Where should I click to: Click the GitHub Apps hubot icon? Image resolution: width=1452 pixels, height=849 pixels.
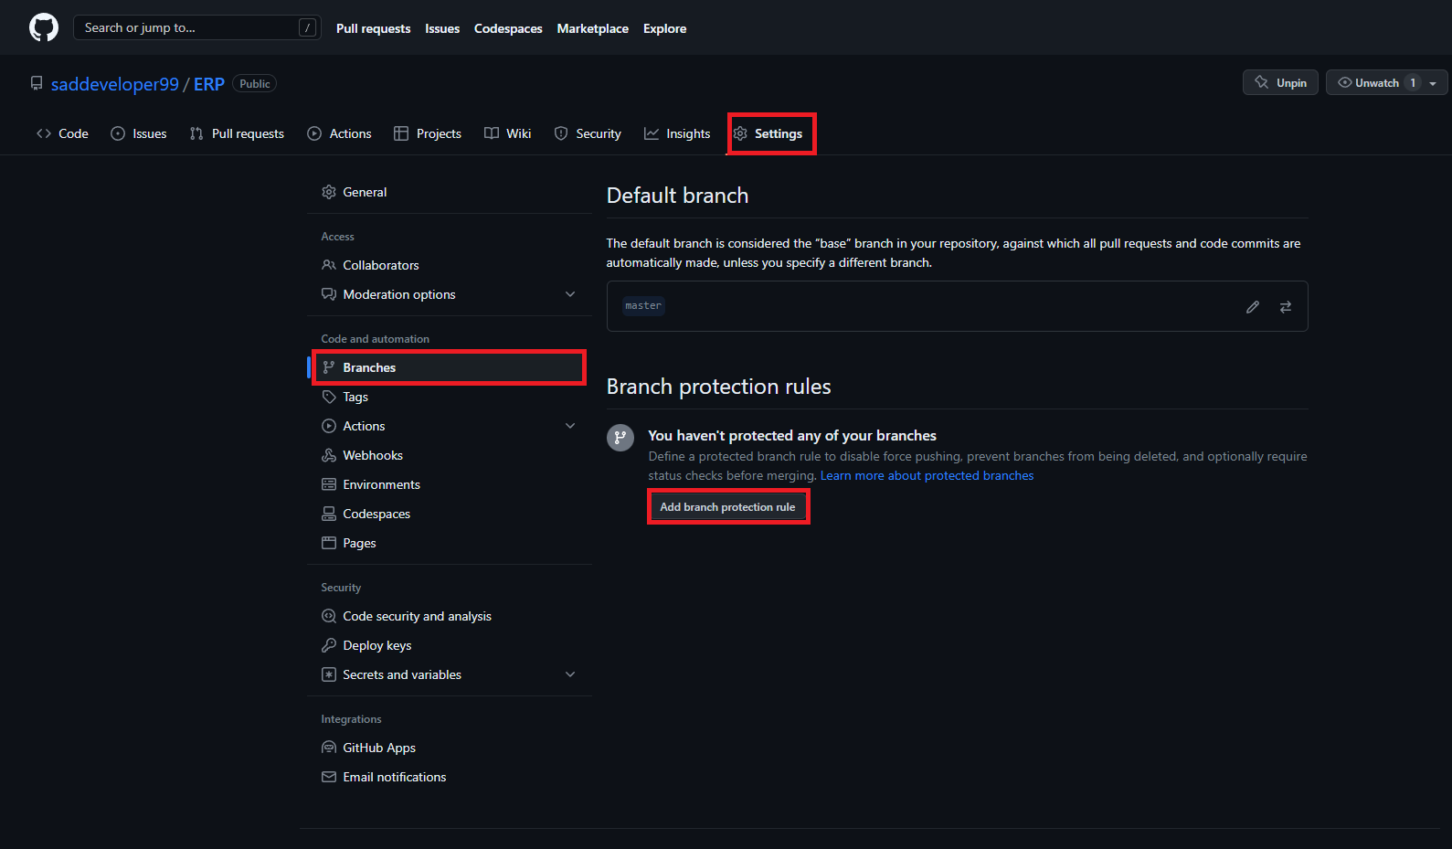[x=329, y=748]
